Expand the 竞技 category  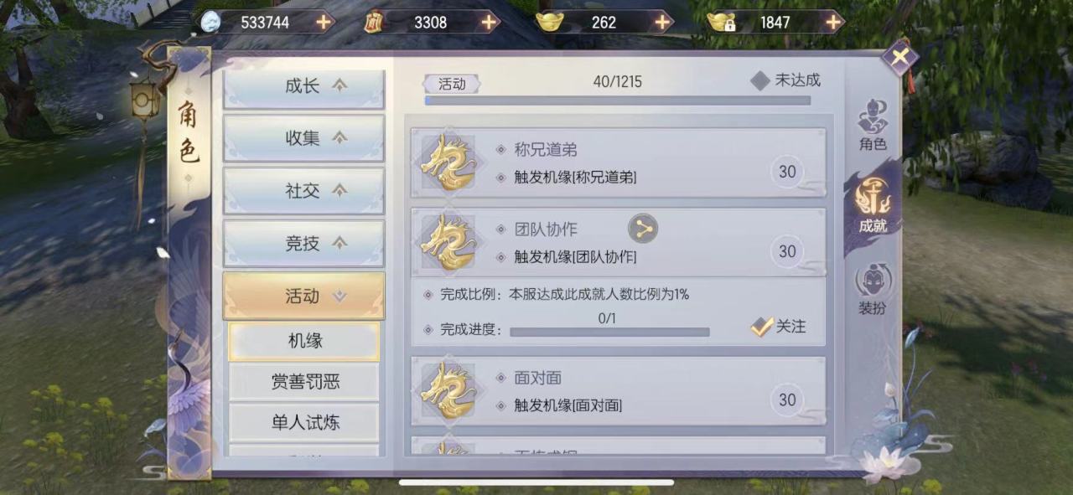tap(303, 244)
